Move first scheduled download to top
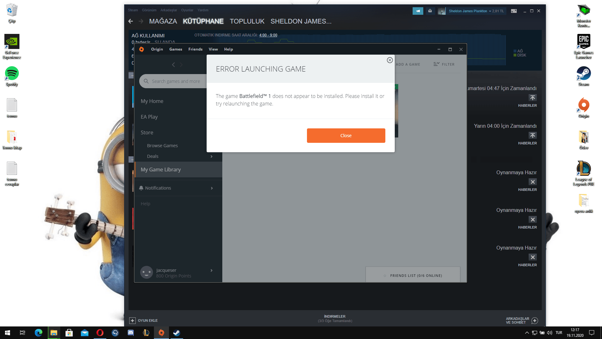 (x=532, y=98)
